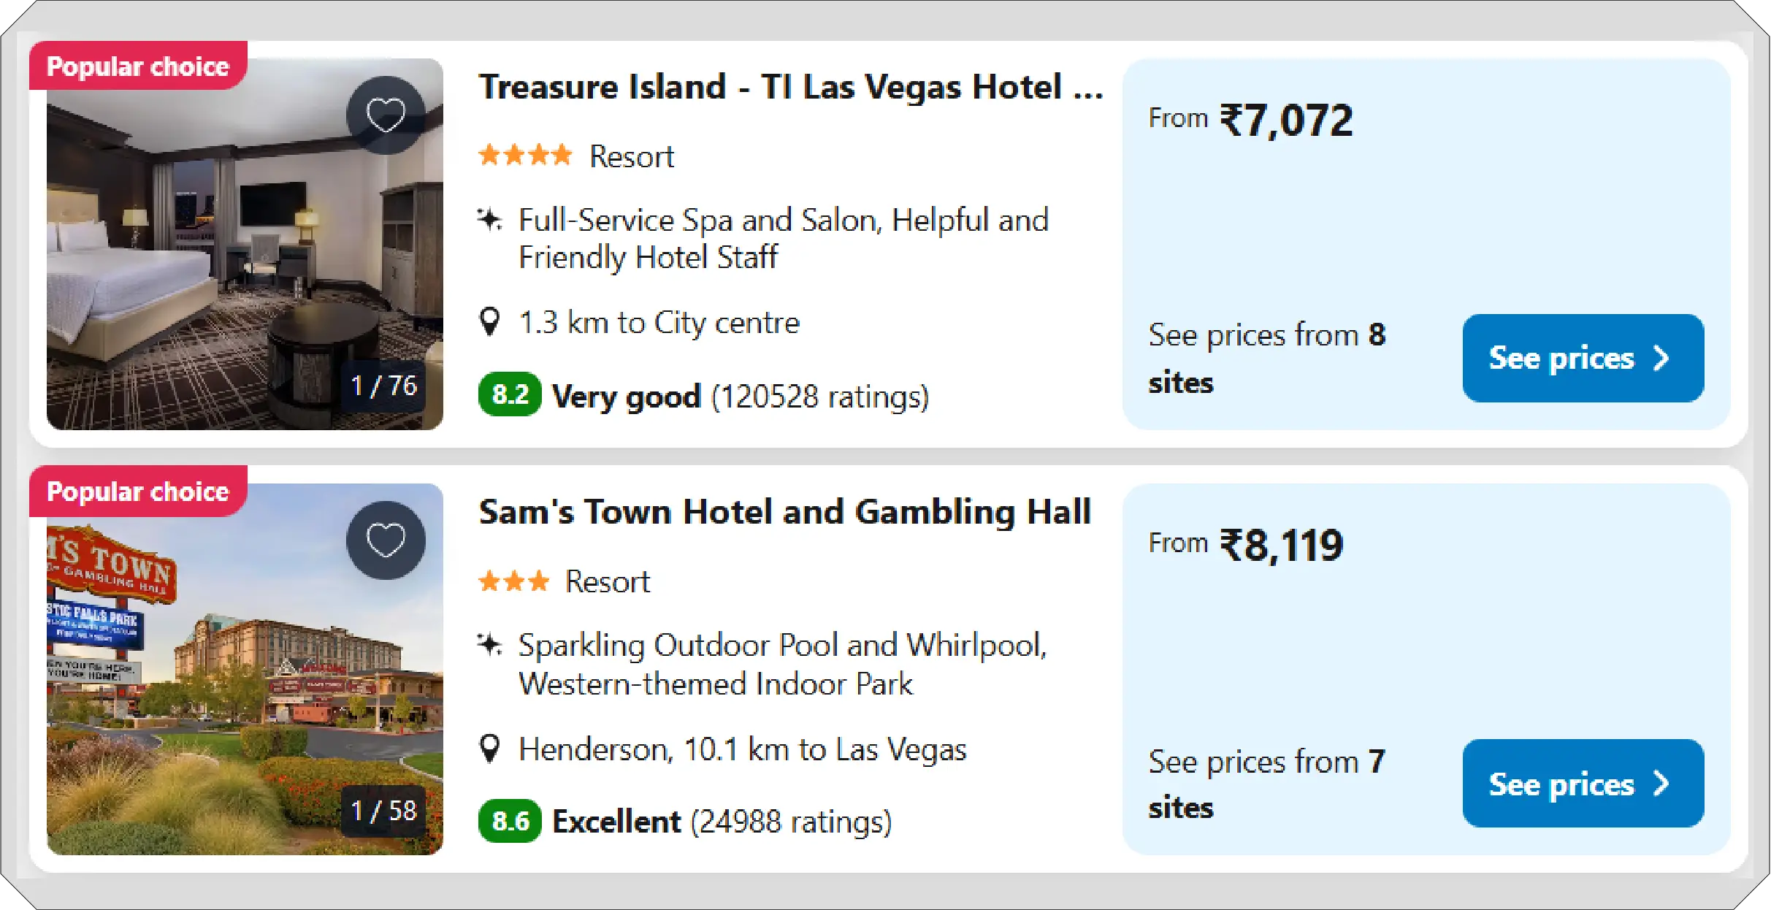Click the location pin near Treasure Island distance
Image resolution: width=1771 pixels, height=910 pixels.
490,321
